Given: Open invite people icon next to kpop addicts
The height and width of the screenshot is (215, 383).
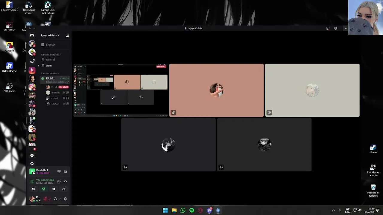Looking at the screenshot, I should pyautogui.click(x=68, y=35).
